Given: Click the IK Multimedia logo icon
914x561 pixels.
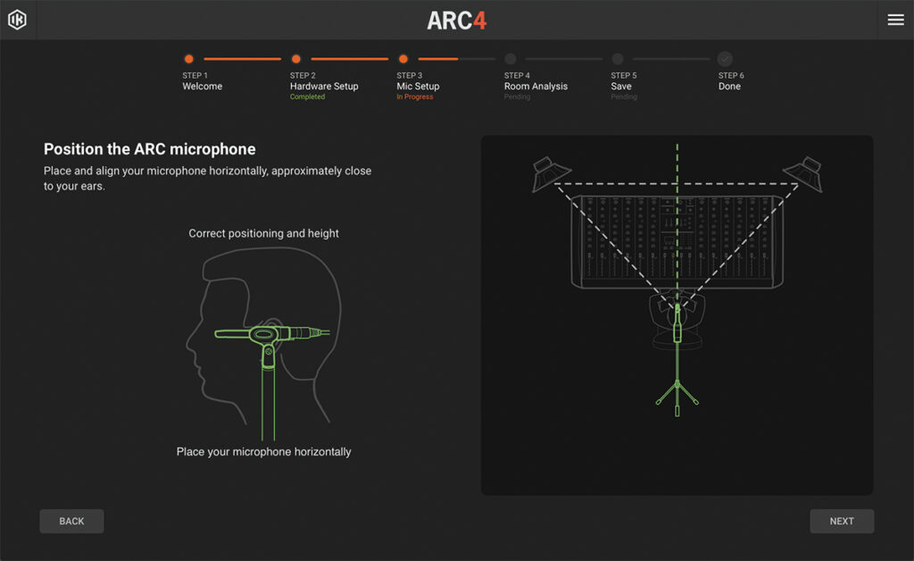Looking at the screenshot, I should (17, 20).
